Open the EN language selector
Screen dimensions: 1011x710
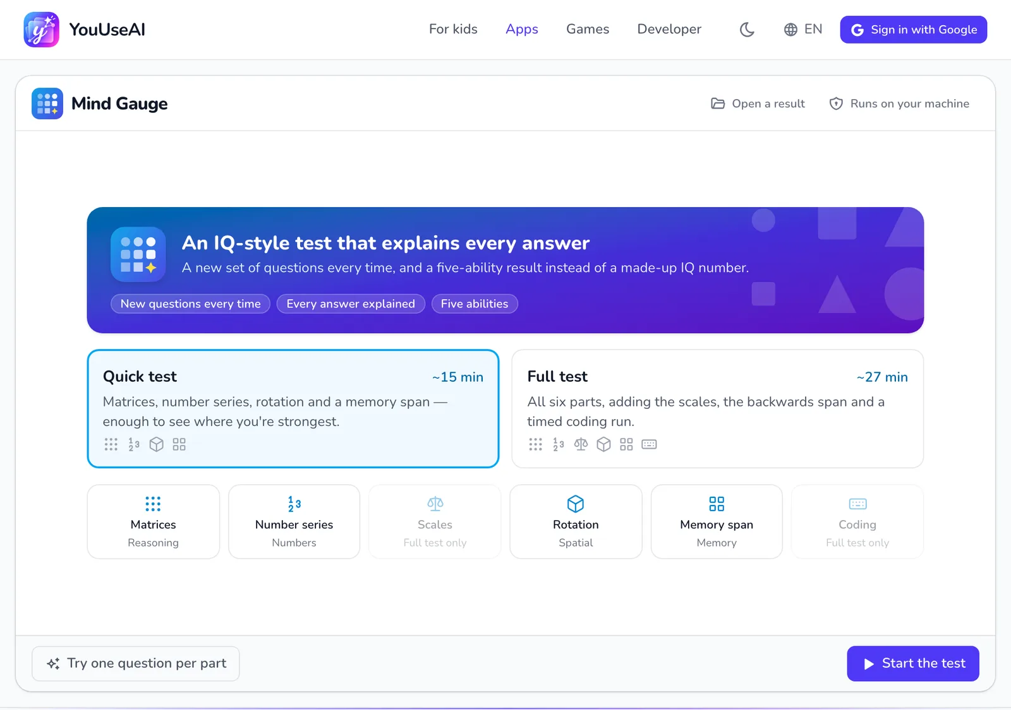(x=803, y=30)
